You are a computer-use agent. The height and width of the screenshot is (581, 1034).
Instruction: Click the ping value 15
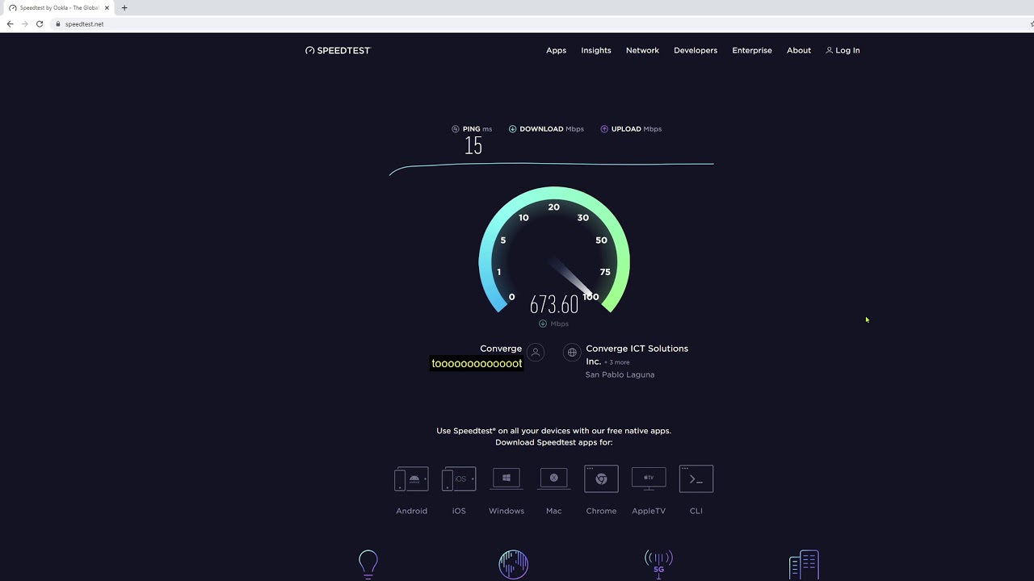pos(473,146)
